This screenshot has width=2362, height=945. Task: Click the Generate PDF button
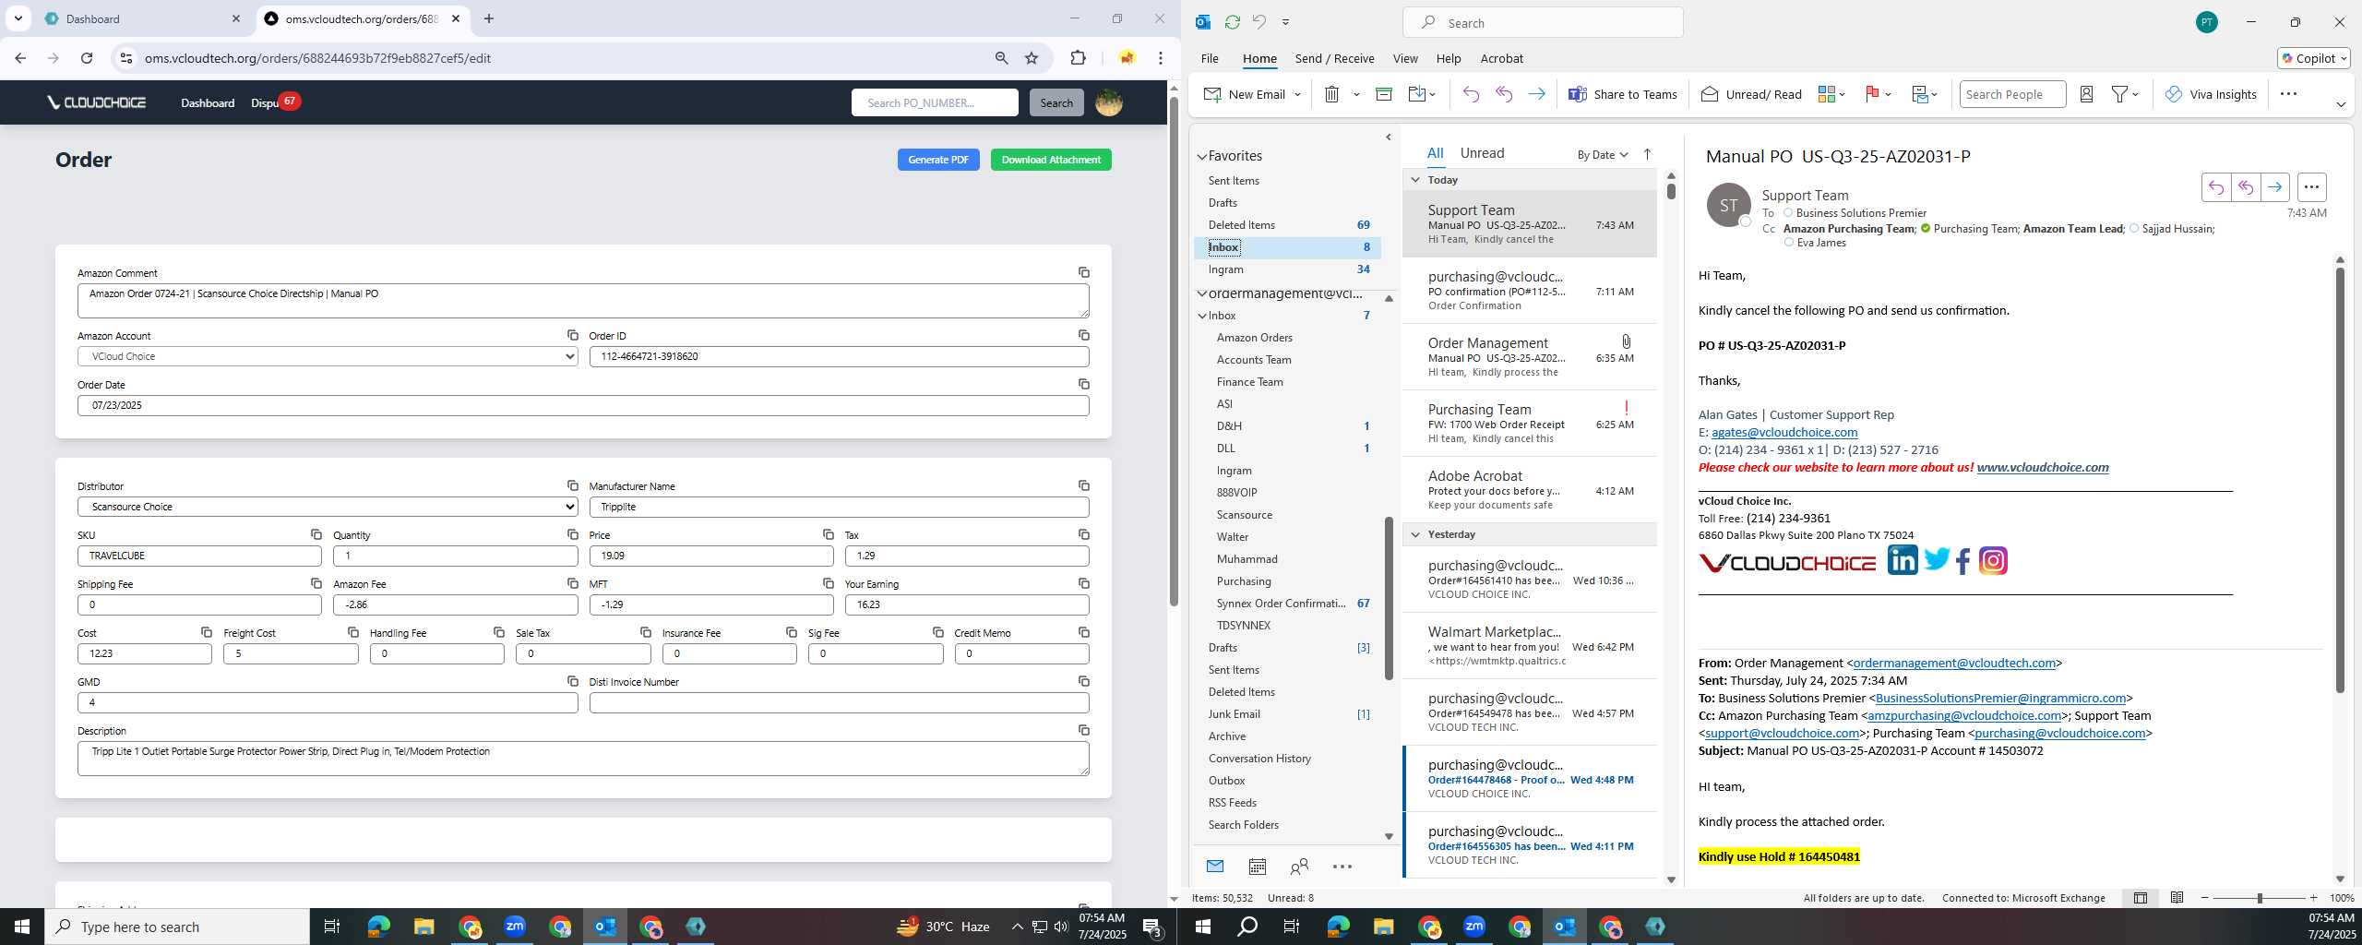(x=938, y=160)
